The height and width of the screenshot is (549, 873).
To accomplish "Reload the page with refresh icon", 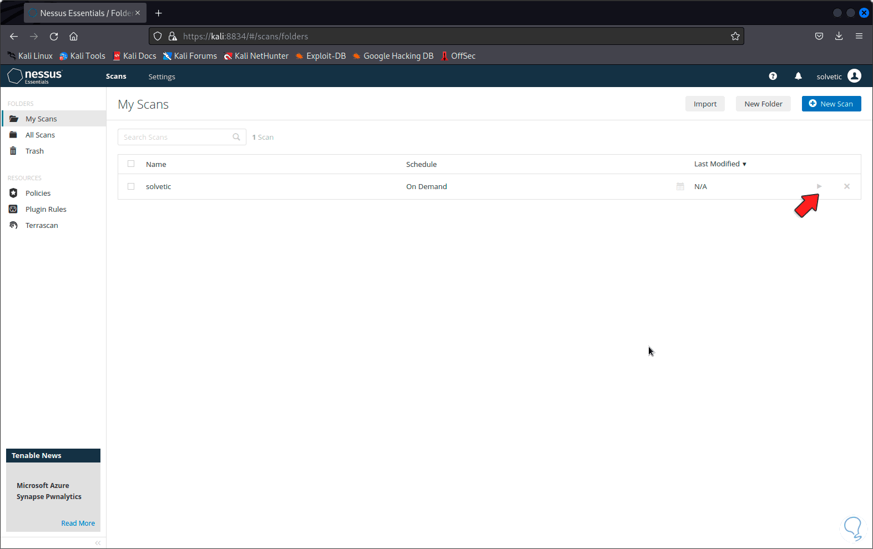I will point(54,36).
